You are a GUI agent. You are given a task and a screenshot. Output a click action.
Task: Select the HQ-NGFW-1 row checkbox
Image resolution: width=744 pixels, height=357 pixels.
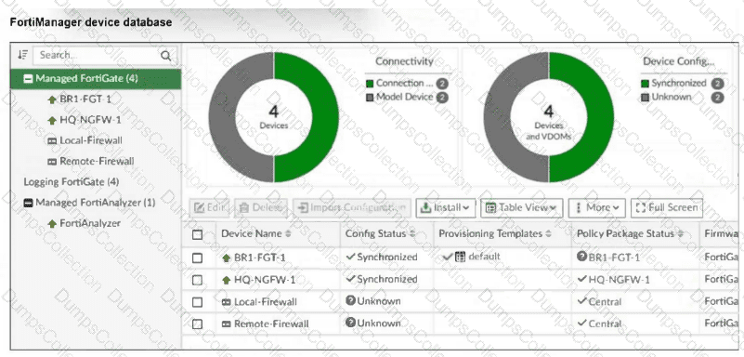(198, 280)
